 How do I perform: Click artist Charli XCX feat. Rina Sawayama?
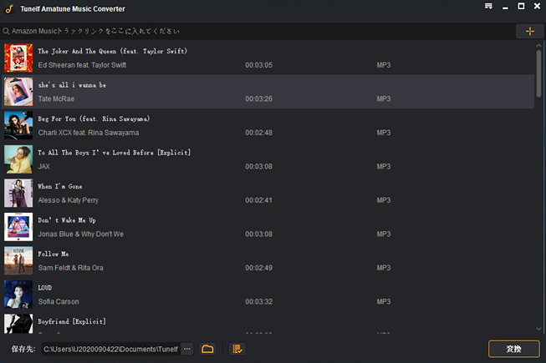pos(89,133)
